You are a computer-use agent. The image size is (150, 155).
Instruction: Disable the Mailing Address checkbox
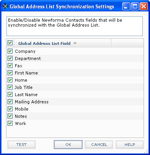tap(10, 102)
